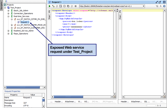This screenshot has height=108, width=167.
Task: Select Test_Project label in tree
Action: coord(16,8)
